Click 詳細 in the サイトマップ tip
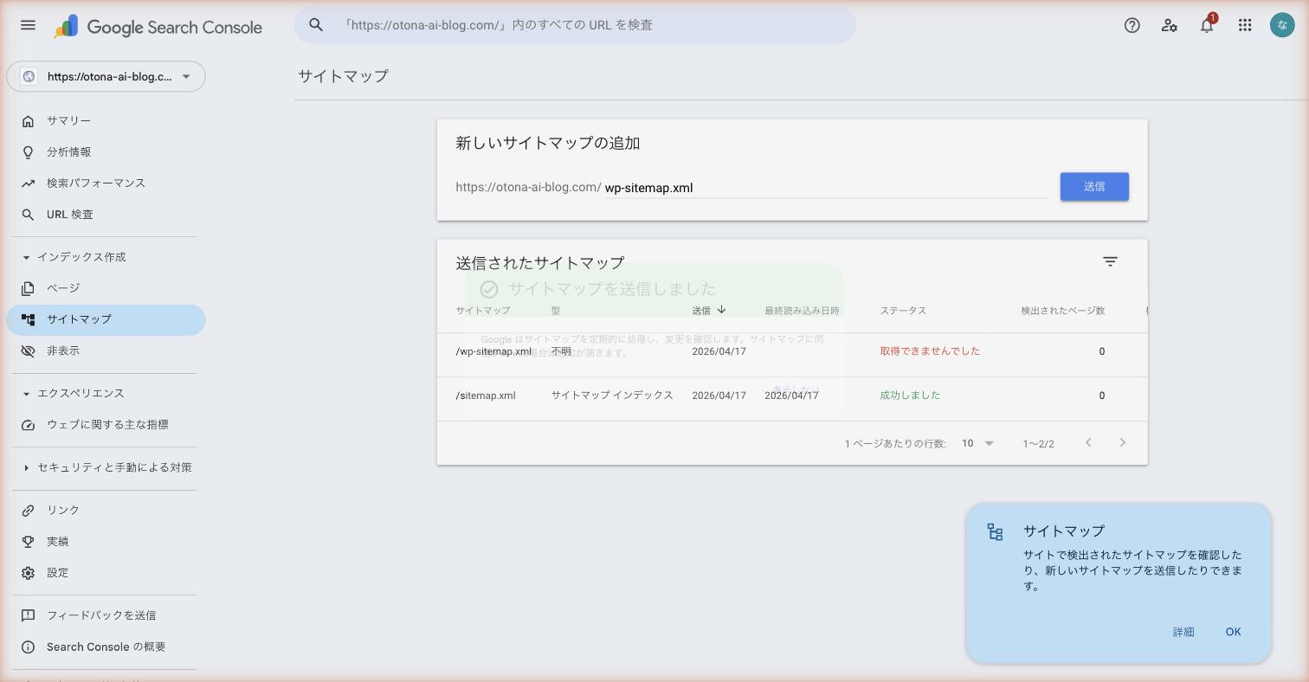Viewport: 1309px width, 682px height. (1183, 632)
